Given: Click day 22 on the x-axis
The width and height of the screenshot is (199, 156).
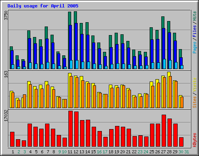Looking at the screenshot, I should pyautogui.click(x=134, y=152).
